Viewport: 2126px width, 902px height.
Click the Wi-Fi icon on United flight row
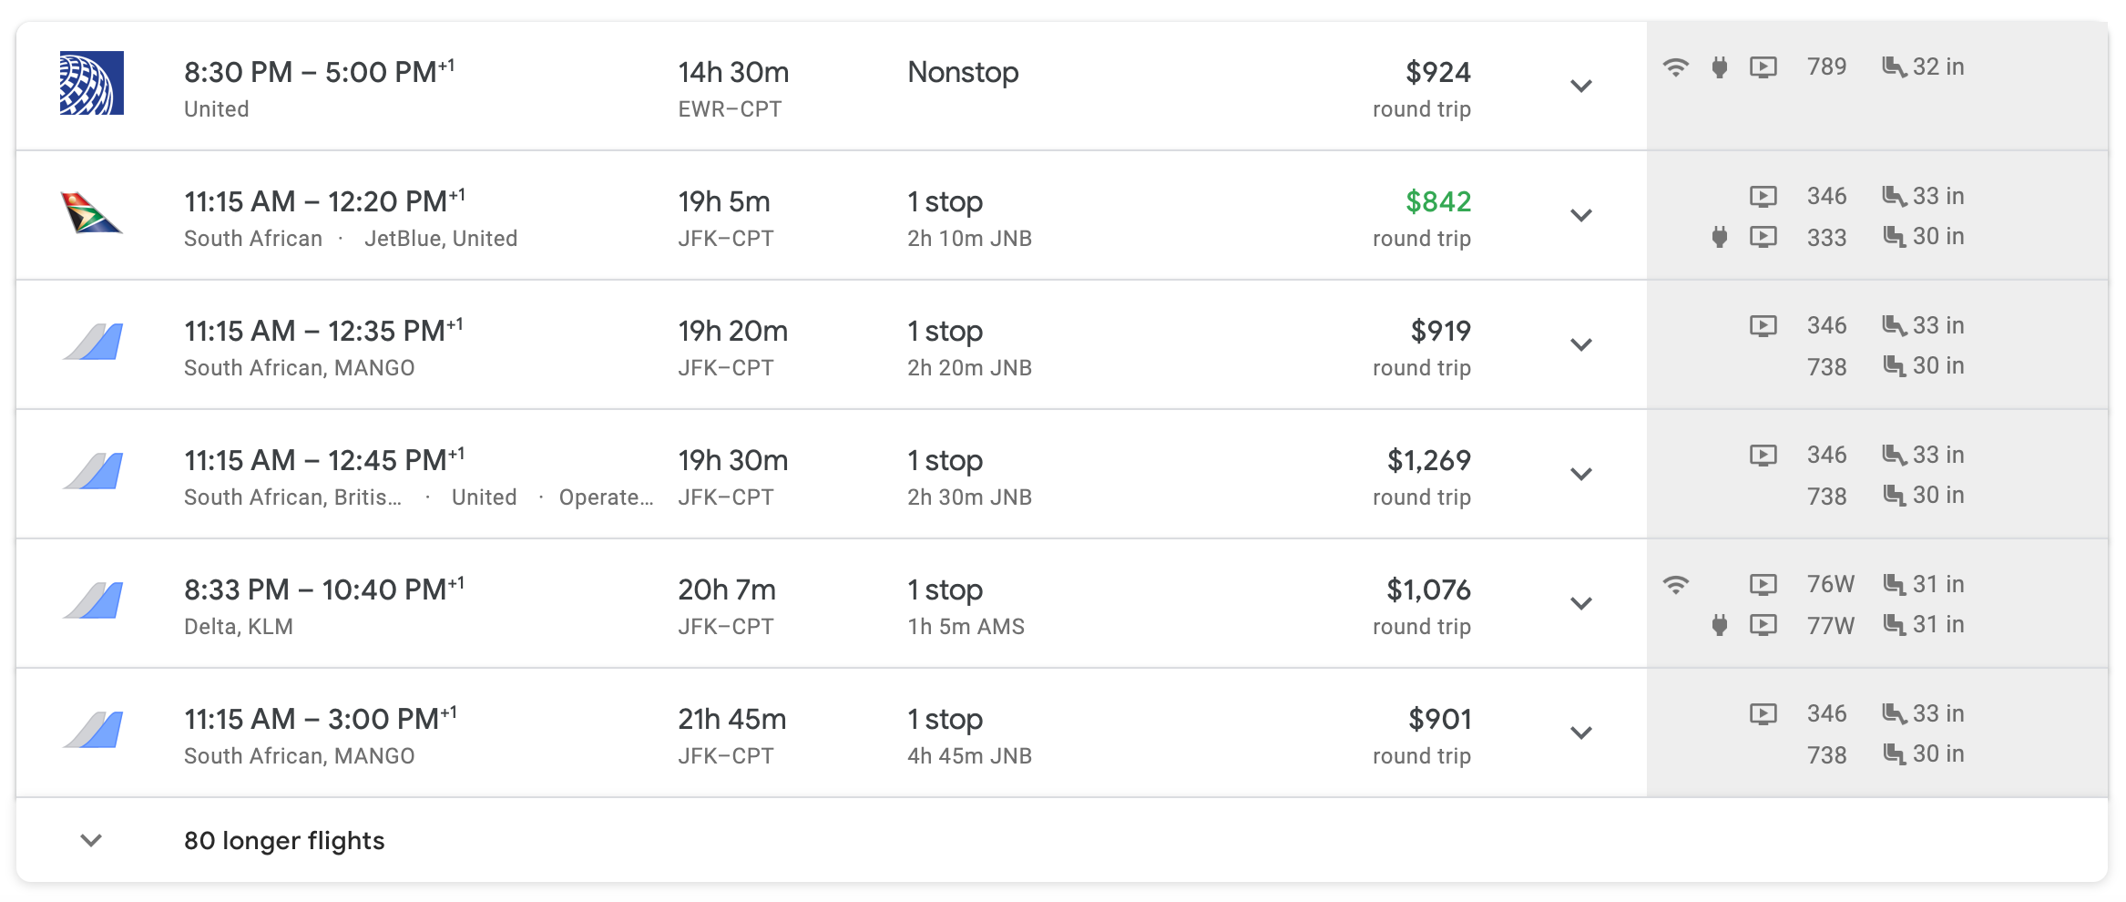click(1675, 67)
